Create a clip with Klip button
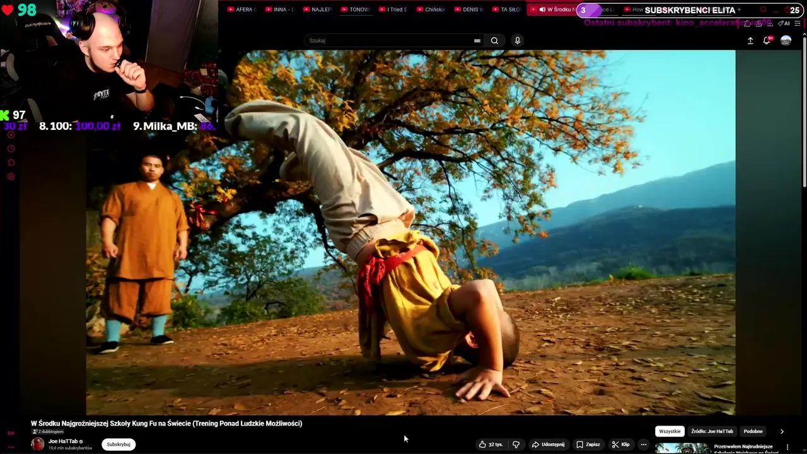The image size is (807, 454). pyautogui.click(x=621, y=444)
